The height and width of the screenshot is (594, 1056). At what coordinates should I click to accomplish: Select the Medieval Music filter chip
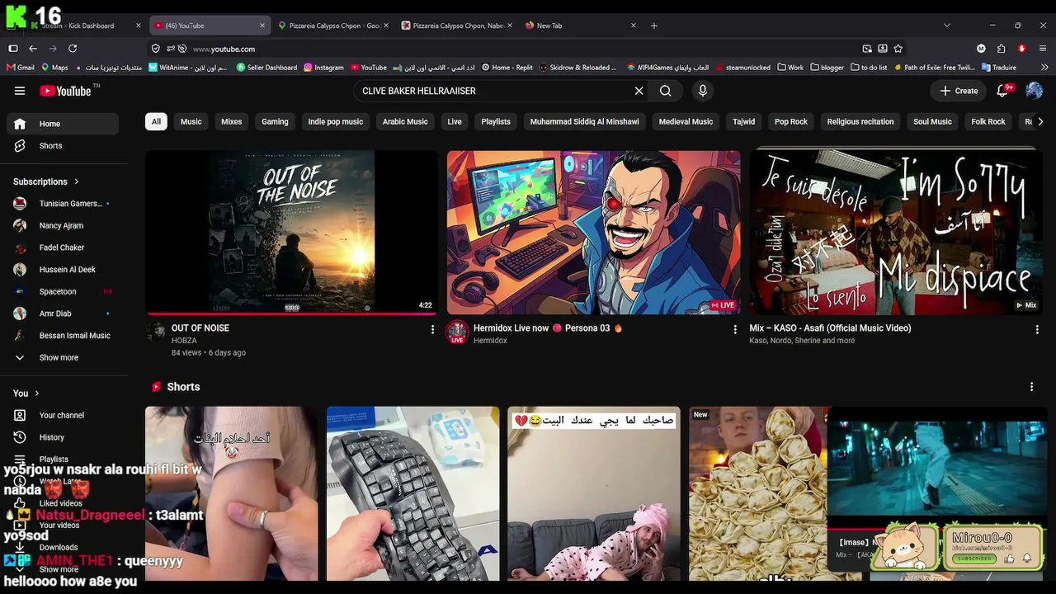tap(686, 121)
